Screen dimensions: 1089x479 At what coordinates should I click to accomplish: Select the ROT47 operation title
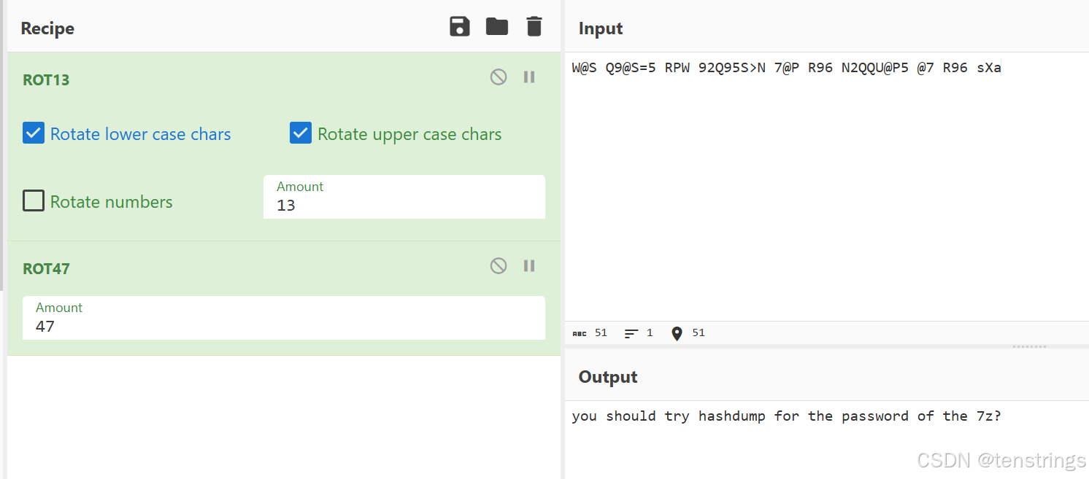coord(46,269)
